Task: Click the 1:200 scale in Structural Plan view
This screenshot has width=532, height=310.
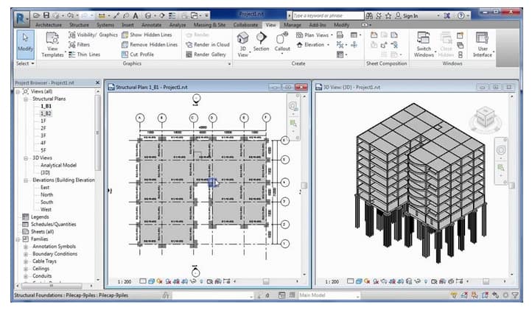Action: 125,281
